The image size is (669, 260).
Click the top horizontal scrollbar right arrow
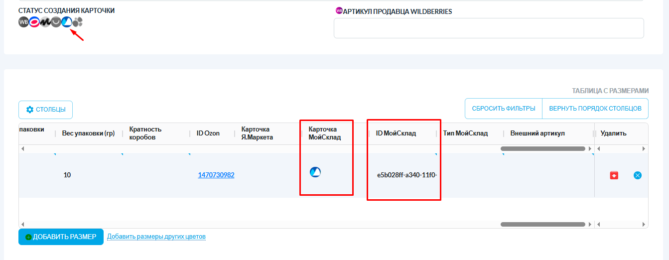(591, 149)
